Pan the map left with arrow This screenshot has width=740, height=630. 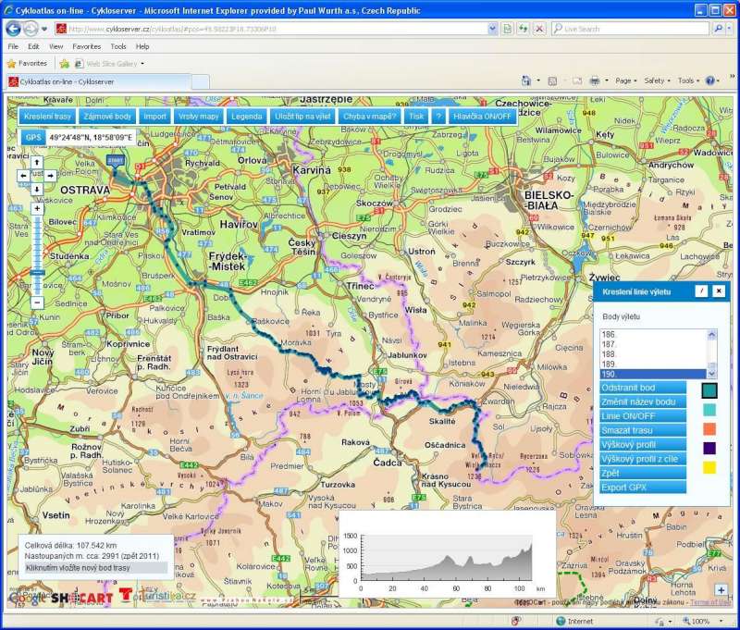coord(25,174)
